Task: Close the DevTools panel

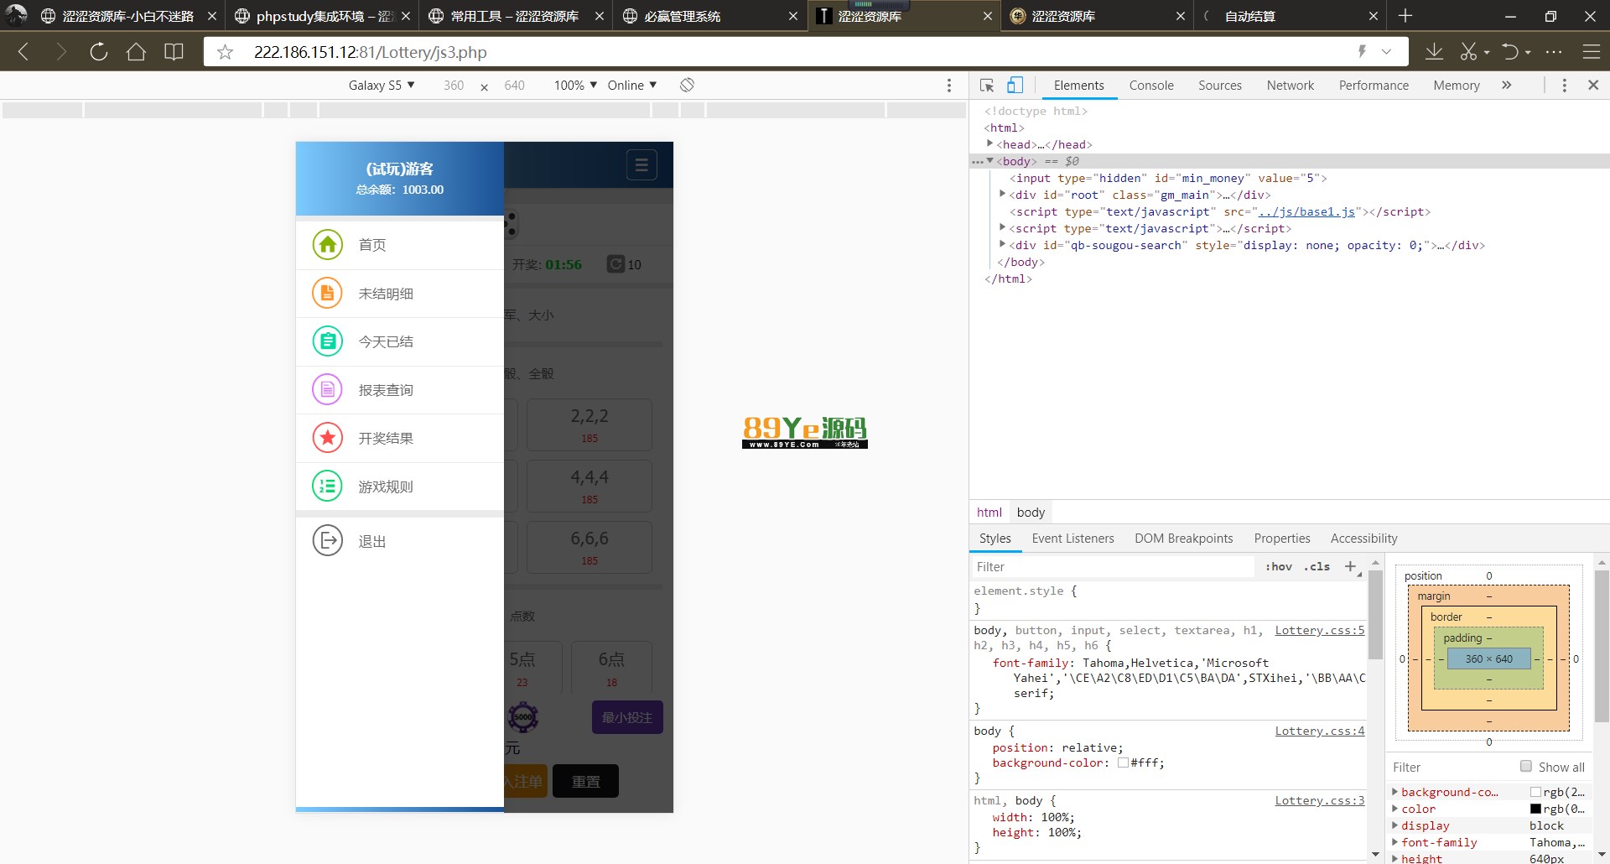Action: [x=1593, y=85]
